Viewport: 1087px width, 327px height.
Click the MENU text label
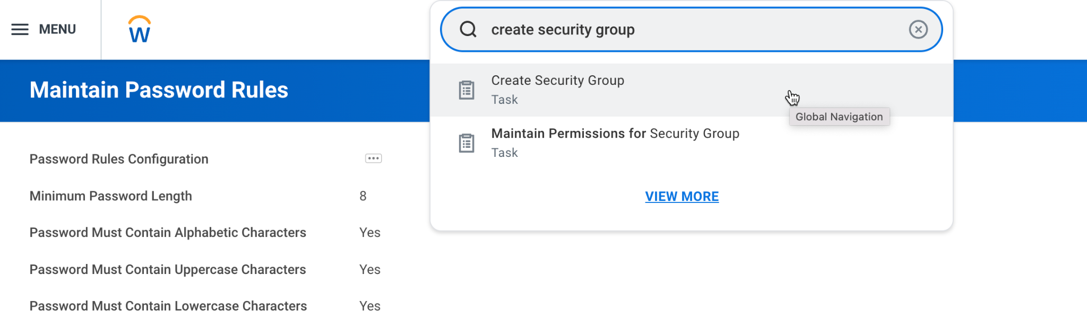pos(57,29)
